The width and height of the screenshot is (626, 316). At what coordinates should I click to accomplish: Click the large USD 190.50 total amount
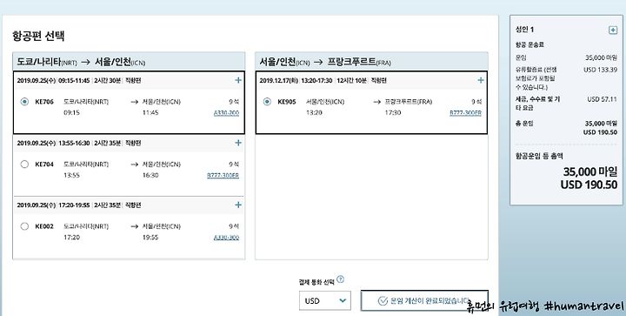pyautogui.click(x=589, y=185)
